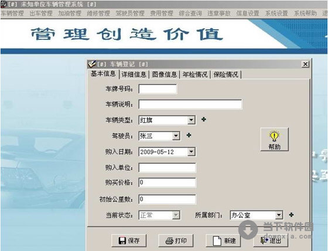Open the 驾驶员管理 menu

pos(130,13)
